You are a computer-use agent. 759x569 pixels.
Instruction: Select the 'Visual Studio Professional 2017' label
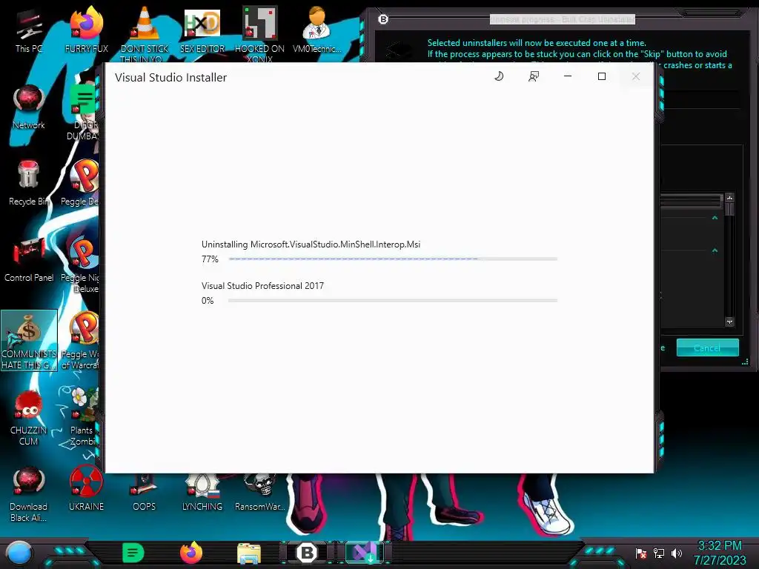click(x=262, y=286)
